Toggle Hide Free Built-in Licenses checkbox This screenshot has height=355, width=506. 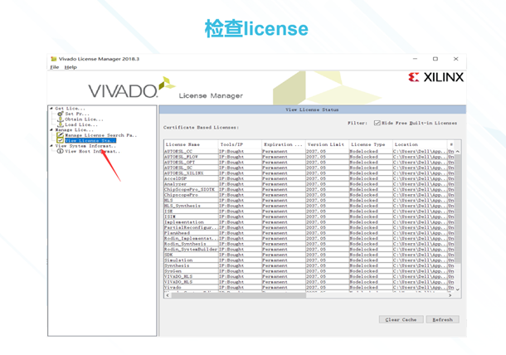pos(377,123)
